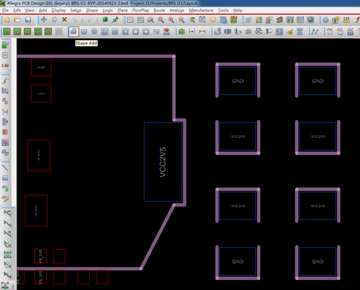Select the Shape Add Rectangle tool
This screenshot has width=360, height=290.
pos(84,32)
